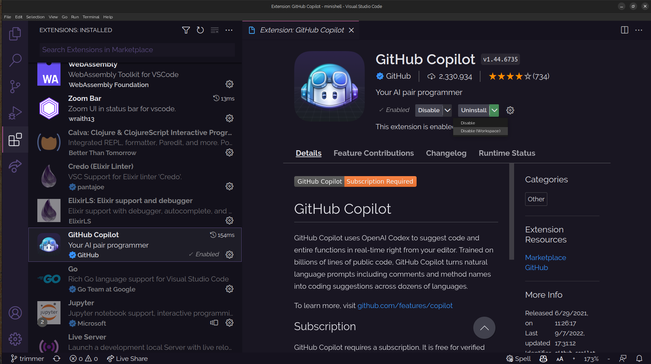Click the Copilot status bar icon
The image size is (651, 364).
click(543, 358)
